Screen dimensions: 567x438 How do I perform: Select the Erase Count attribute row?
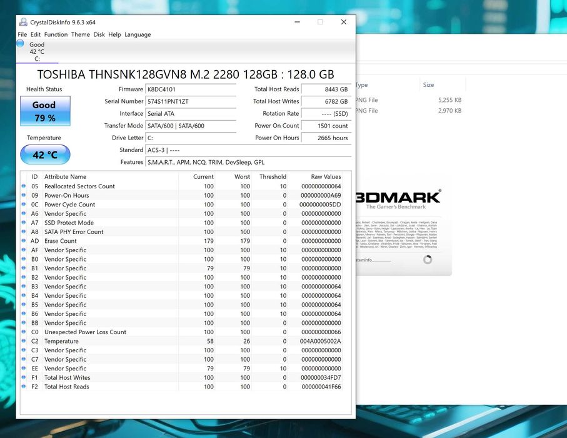[x=181, y=241]
